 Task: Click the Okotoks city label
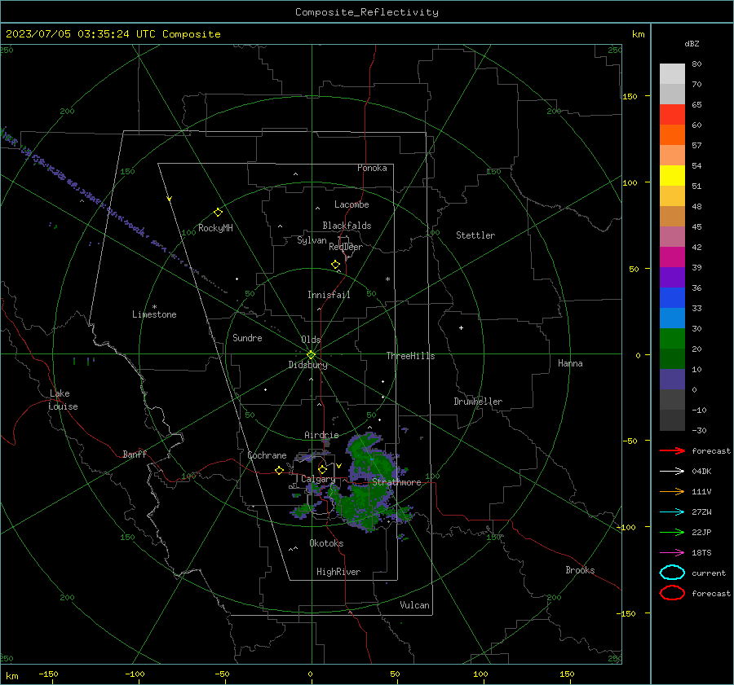(x=326, y=543)
